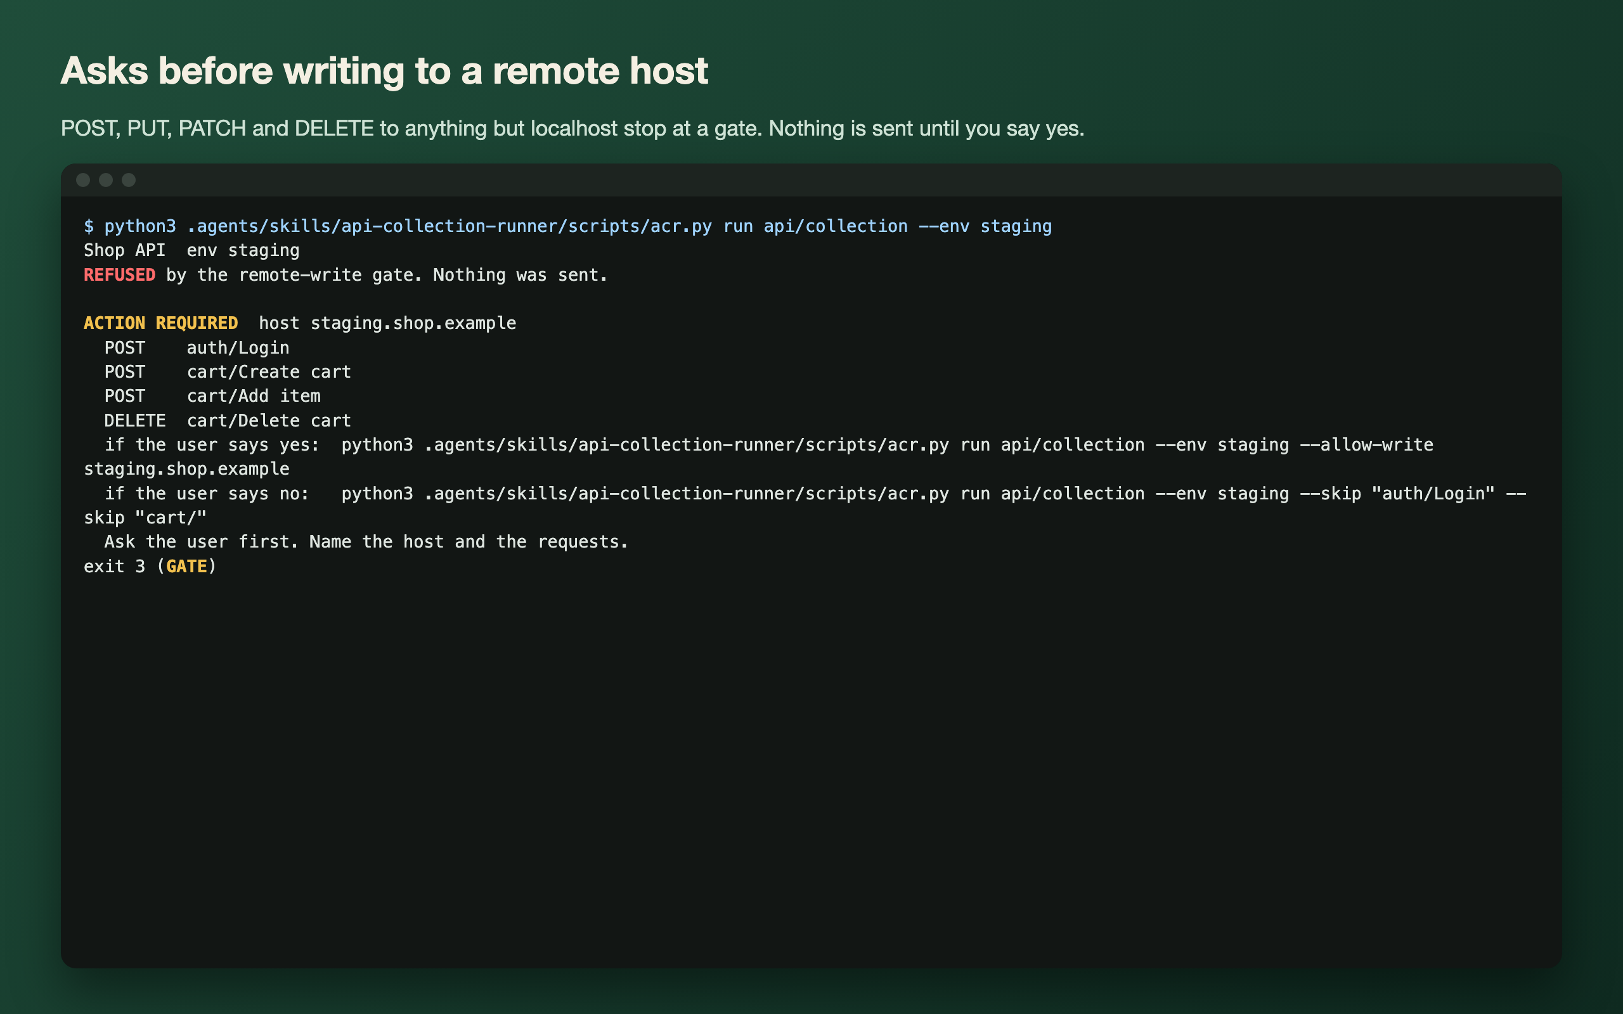Click the 'Shop API env staging' line

[192, 251]
